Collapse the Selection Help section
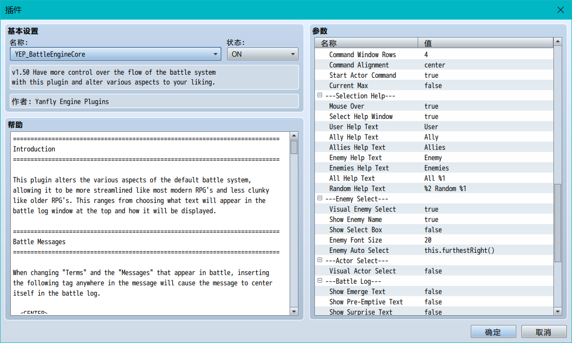 320,95
